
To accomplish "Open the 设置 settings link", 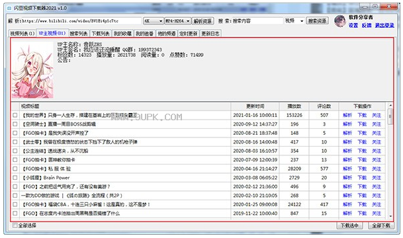I will [353, 25].
